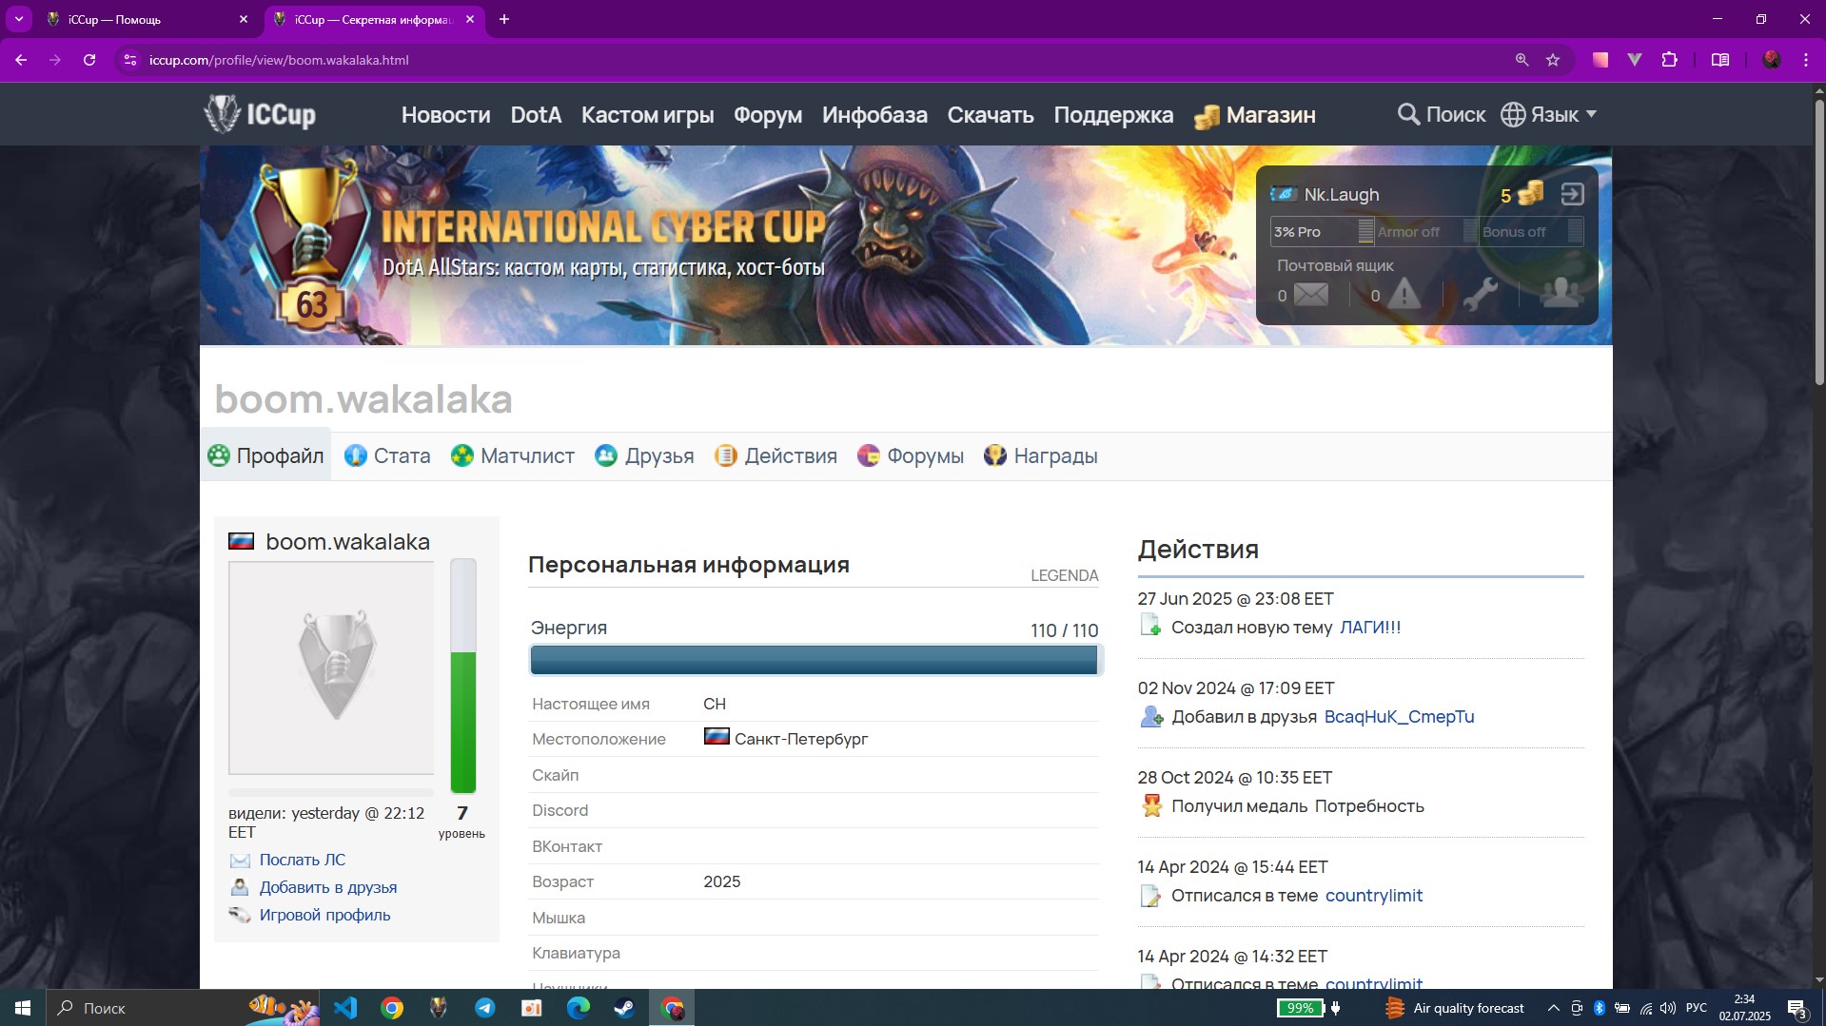Click the envelope icon beside Послать ЛС
The height and width of the screenshot is (1026, 1826).
pyautogui.click(x=240, y=860)
